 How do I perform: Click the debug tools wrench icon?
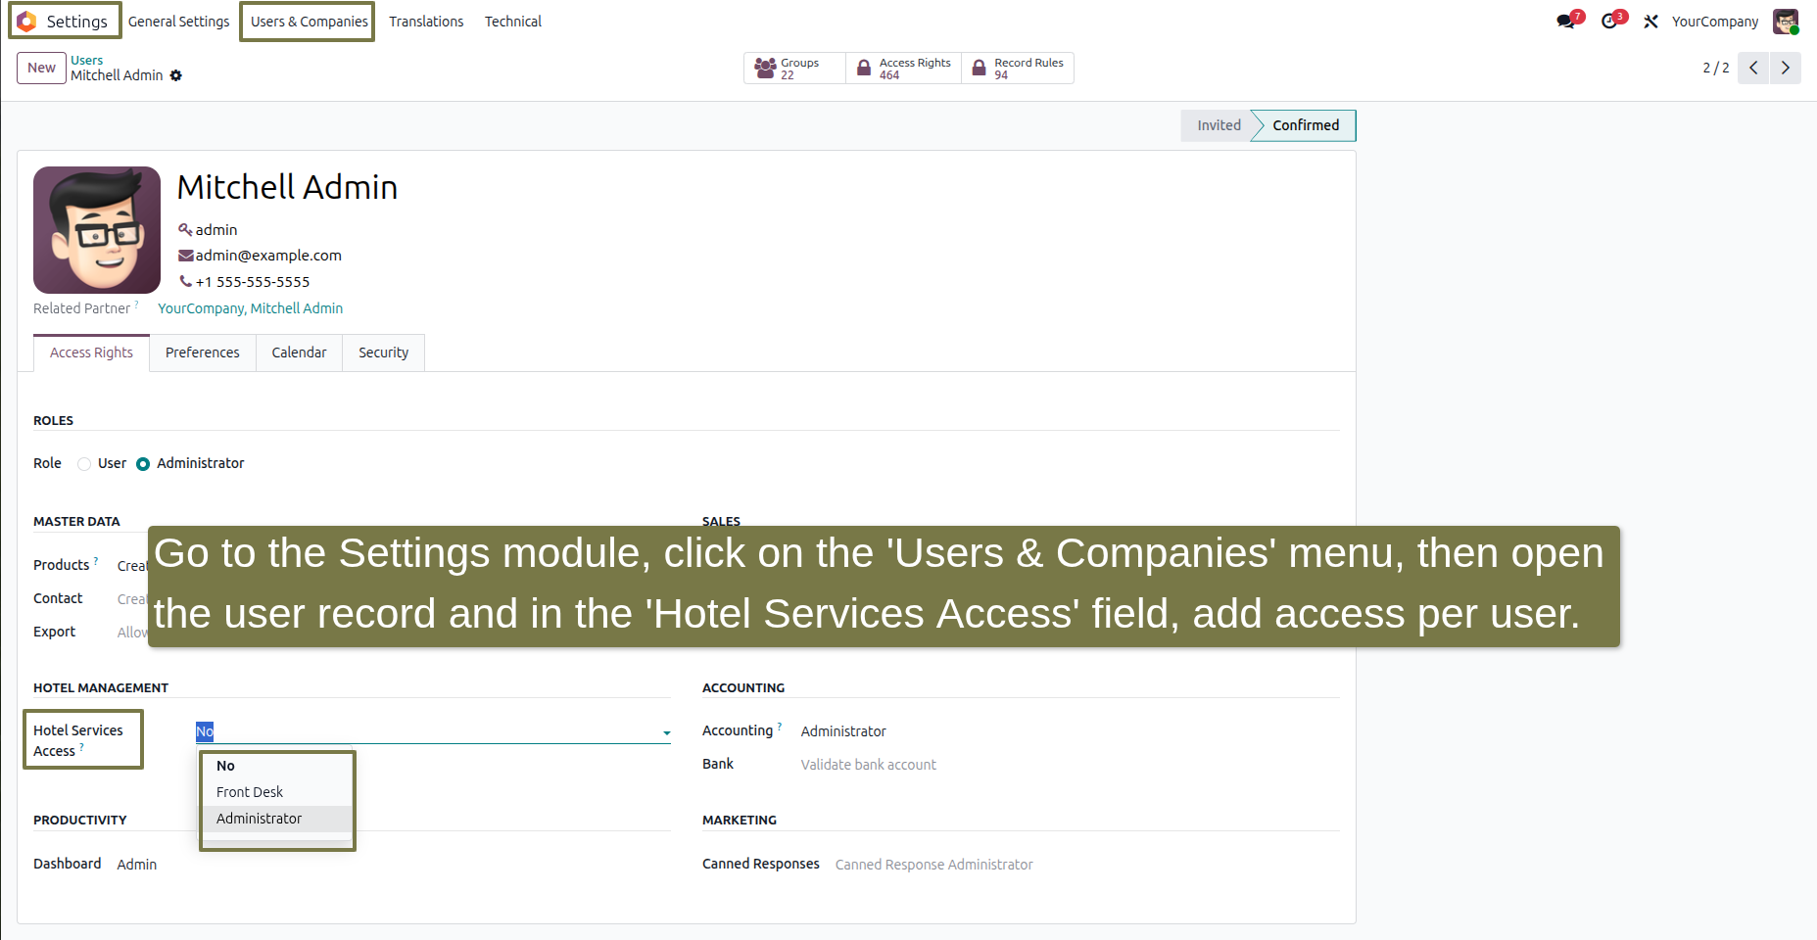point(1650,22)
